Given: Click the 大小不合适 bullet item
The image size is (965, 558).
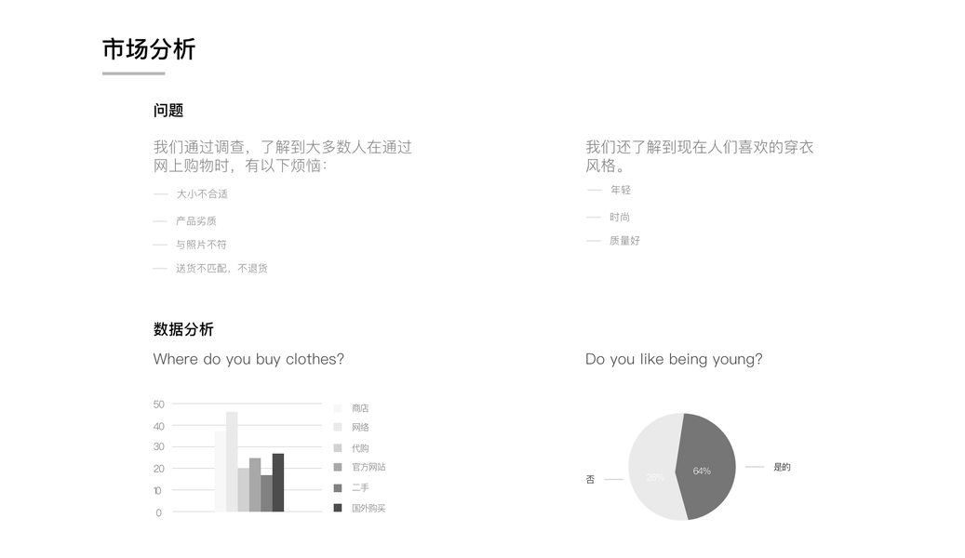Looking at the screenshot, I should 202,194.
